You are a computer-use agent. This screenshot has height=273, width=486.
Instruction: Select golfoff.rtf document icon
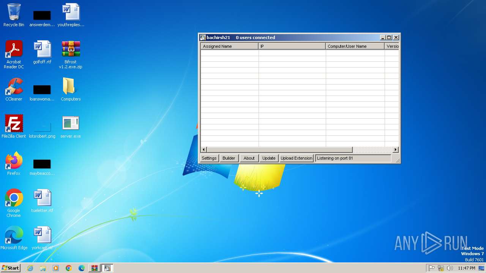pyautogui.click(x=42, y=52)
